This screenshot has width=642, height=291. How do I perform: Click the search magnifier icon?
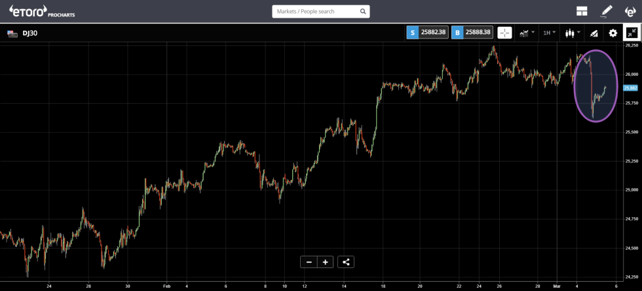click(363, 12)
